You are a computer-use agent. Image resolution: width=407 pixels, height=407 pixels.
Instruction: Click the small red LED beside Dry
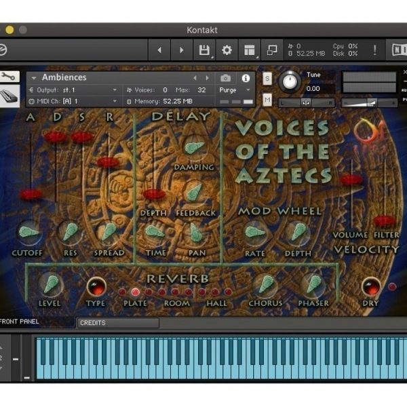(392, 286)
